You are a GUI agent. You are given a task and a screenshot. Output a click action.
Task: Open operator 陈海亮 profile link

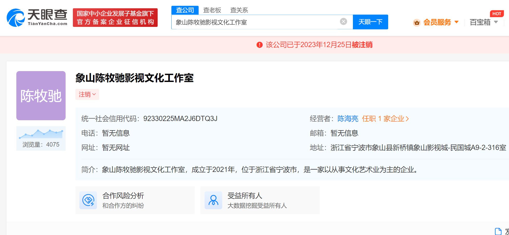tap(348, 119)
